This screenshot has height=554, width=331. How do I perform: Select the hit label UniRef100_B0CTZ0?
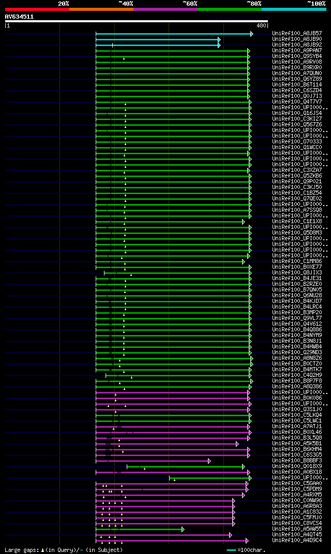click(x=297, y=364)
